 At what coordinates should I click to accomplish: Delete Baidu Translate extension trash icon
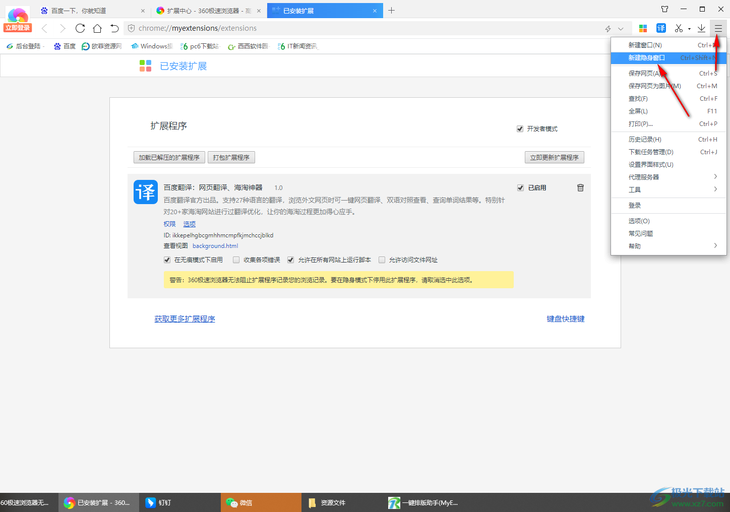point(580,187)
